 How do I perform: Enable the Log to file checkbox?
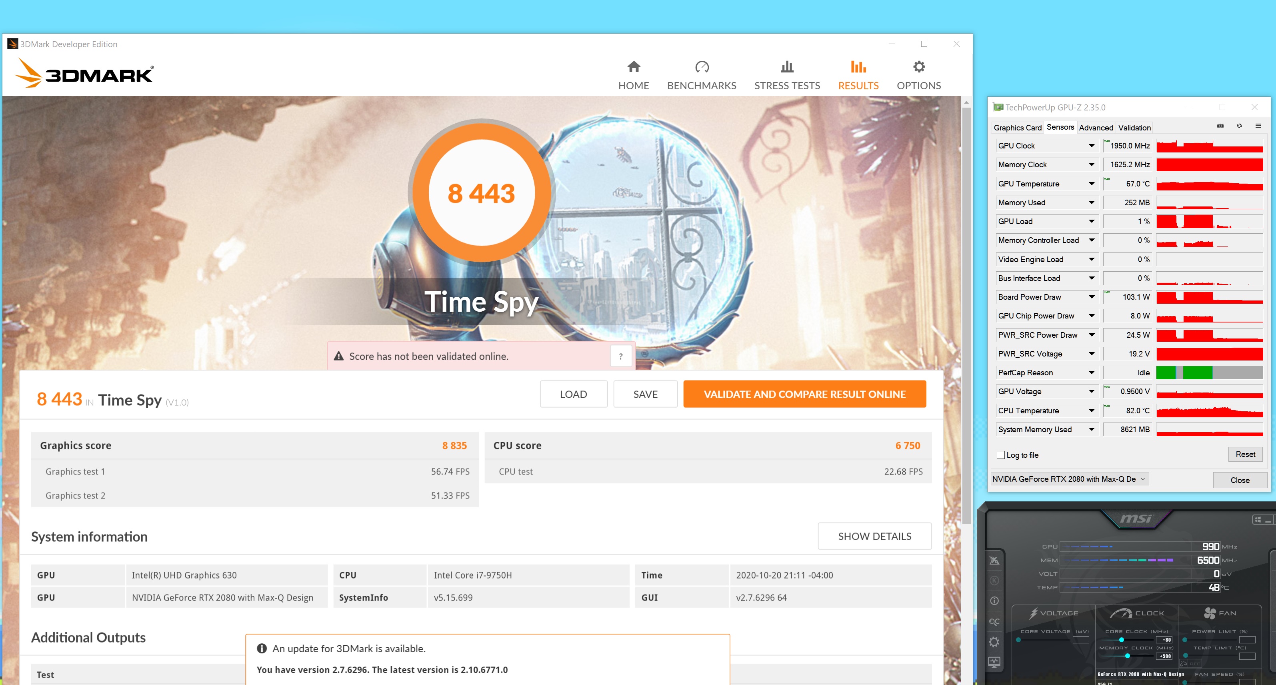coord(1000,455)
